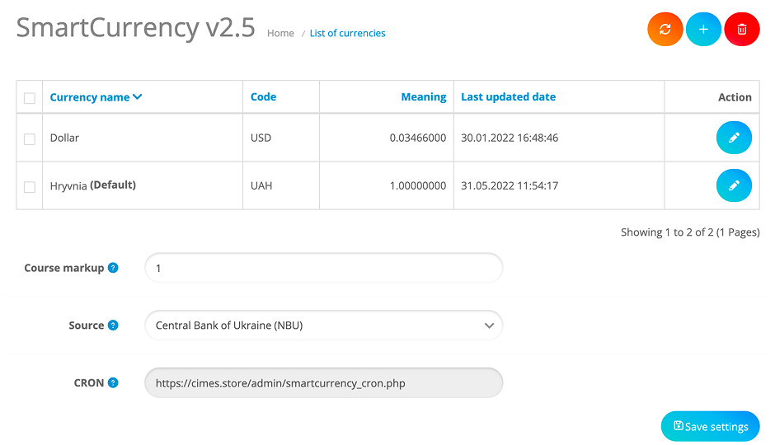Toggle the select-all checkbox in table header

click(x=30, y=98)
